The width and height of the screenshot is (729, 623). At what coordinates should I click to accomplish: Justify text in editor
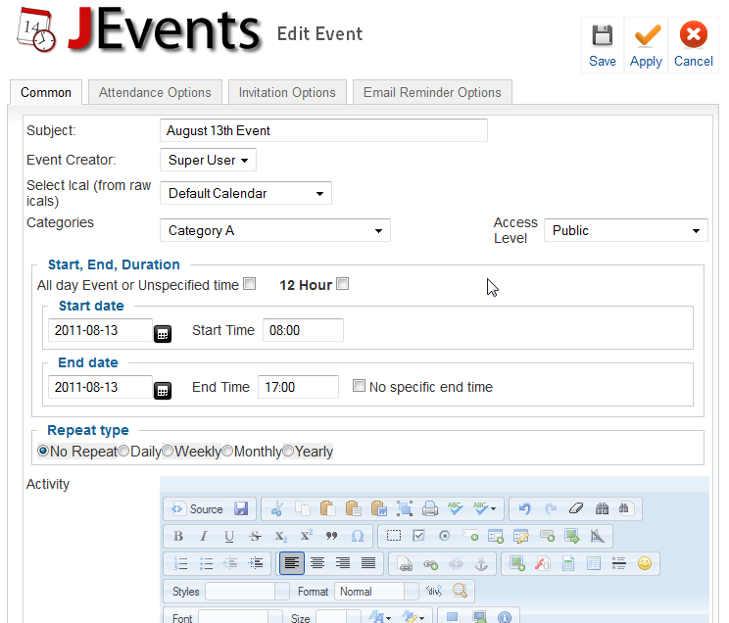point(368,563)
